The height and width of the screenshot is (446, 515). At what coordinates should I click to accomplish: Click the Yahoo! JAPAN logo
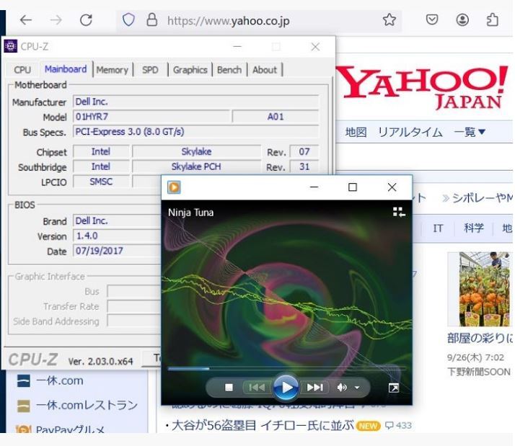pyautogui.click(x=423, y=87)
